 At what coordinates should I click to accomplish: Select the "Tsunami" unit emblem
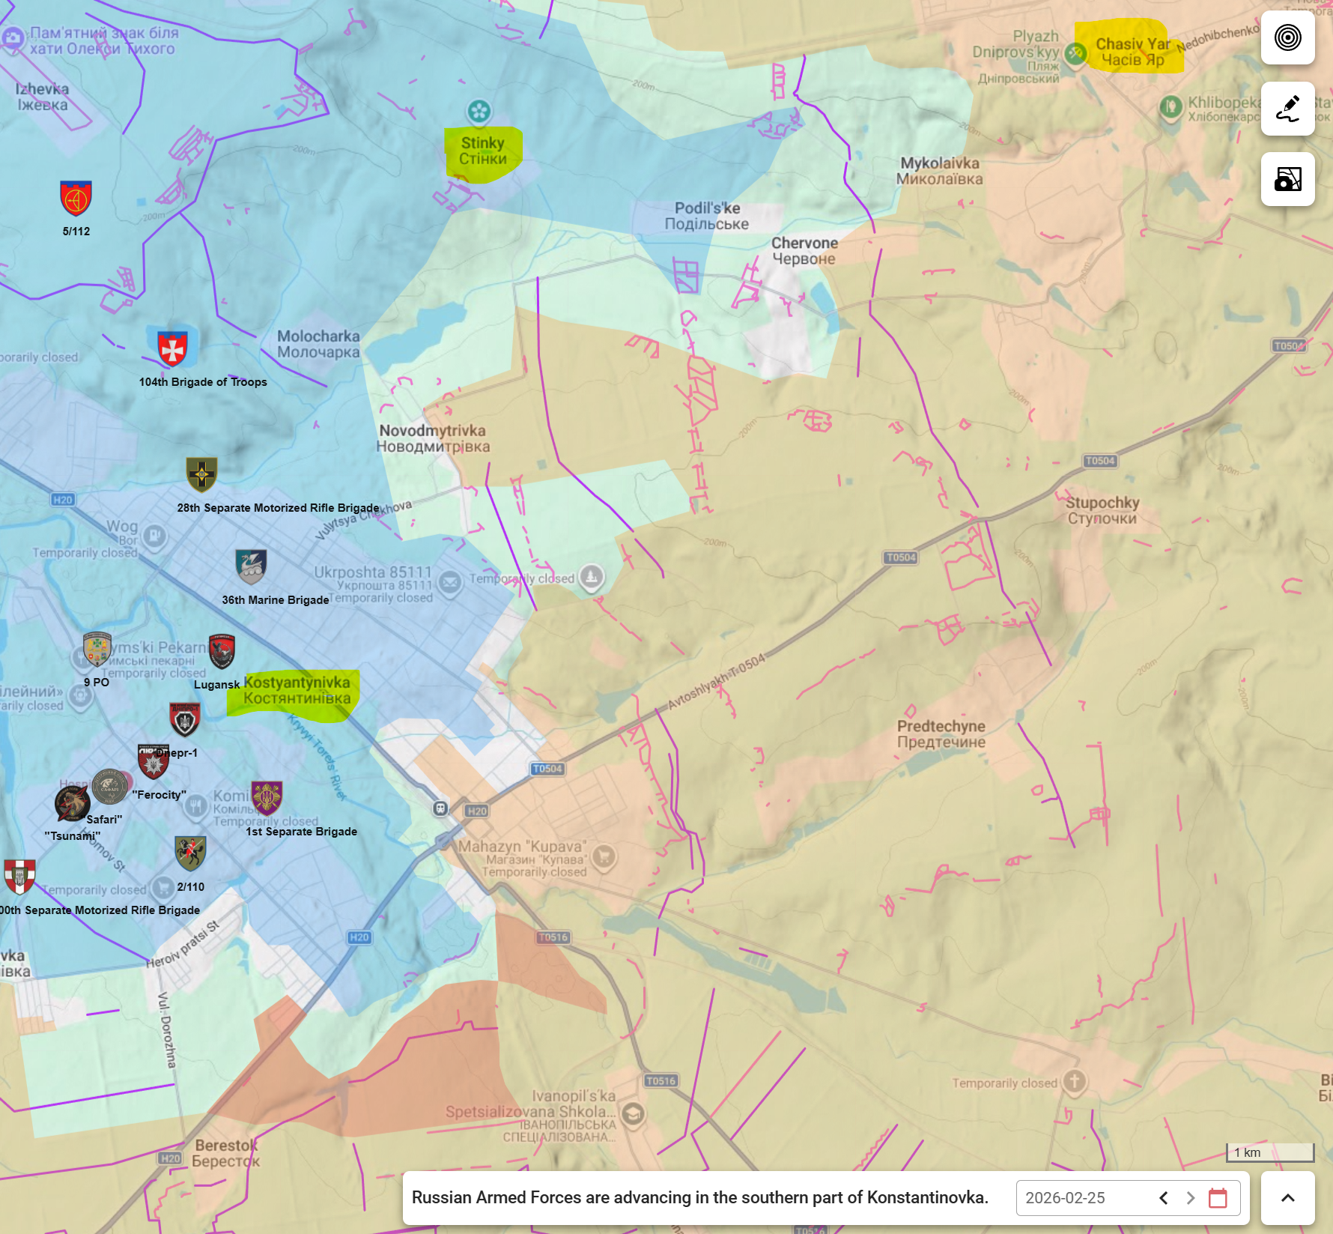pos(73,802)
